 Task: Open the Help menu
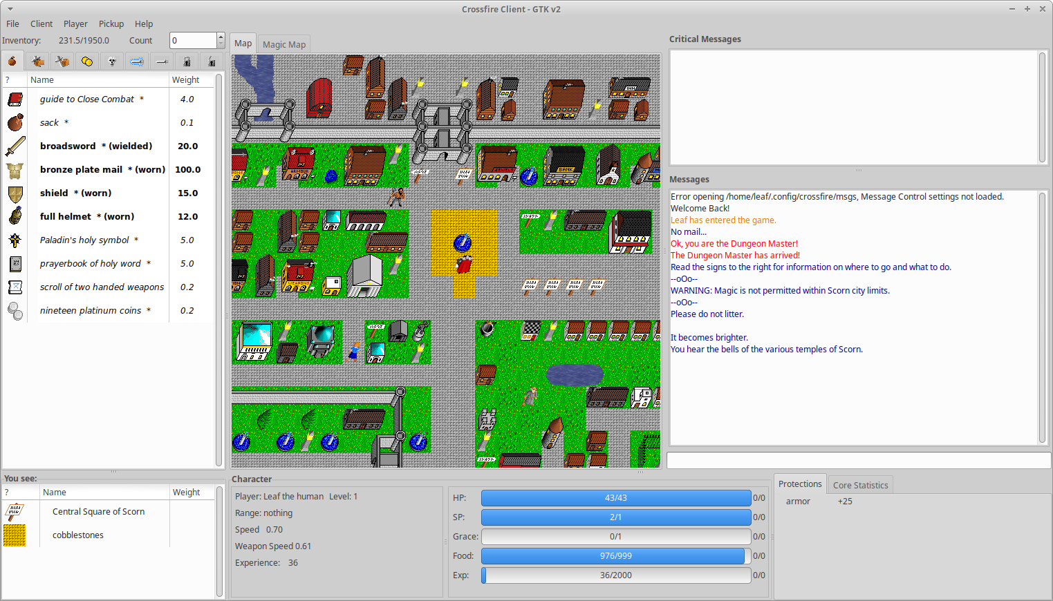pos(144,23)
